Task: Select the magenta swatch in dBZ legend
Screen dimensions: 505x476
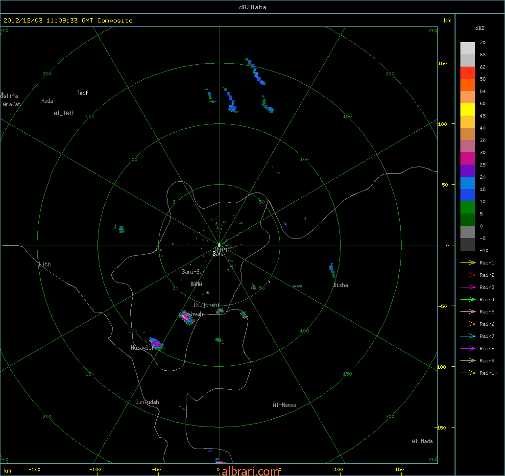Action: pyautogui.click(x=468, y=159)
